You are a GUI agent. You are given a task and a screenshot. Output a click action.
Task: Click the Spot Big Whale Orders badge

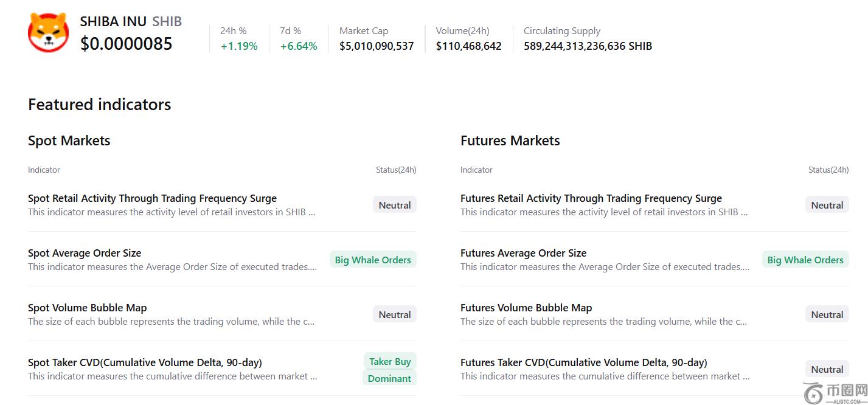tap(373, 260)
